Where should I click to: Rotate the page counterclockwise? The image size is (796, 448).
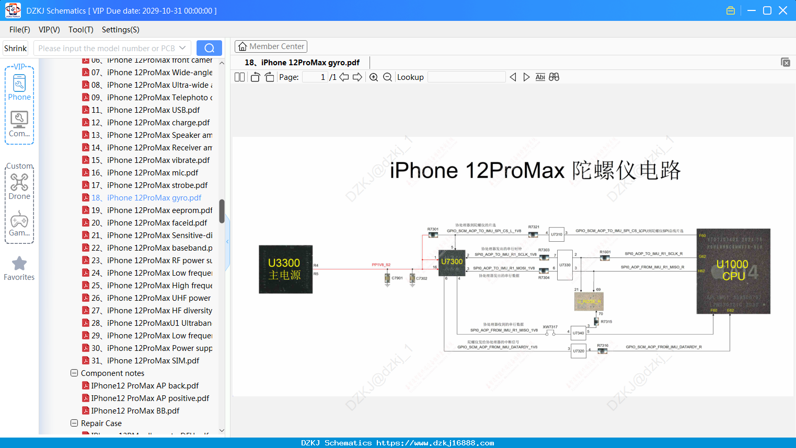pyautogui.click(x=255, y=77)
